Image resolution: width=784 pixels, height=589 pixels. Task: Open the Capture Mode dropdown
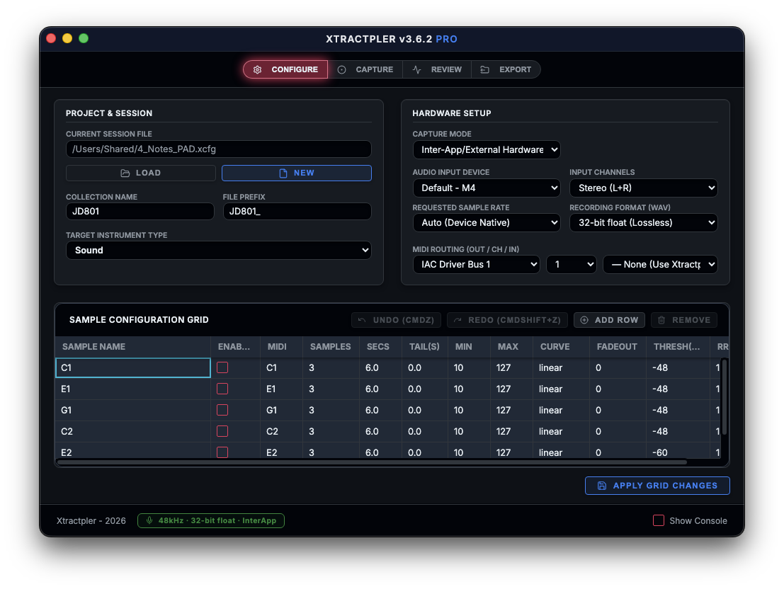click(487, 150)
